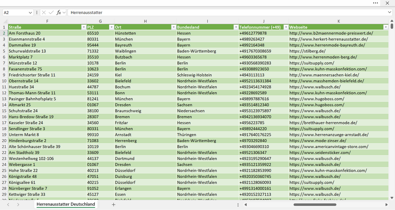395x210 pixels.
Task: Click the vertical scrollbar down arrow
Action: point(392,198)
